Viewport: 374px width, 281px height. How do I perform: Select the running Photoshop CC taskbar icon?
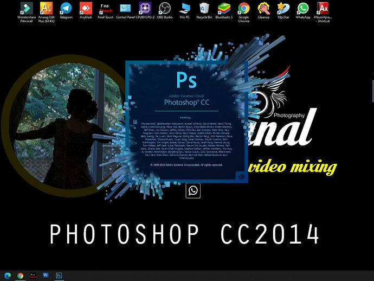[x=59, y=276]
